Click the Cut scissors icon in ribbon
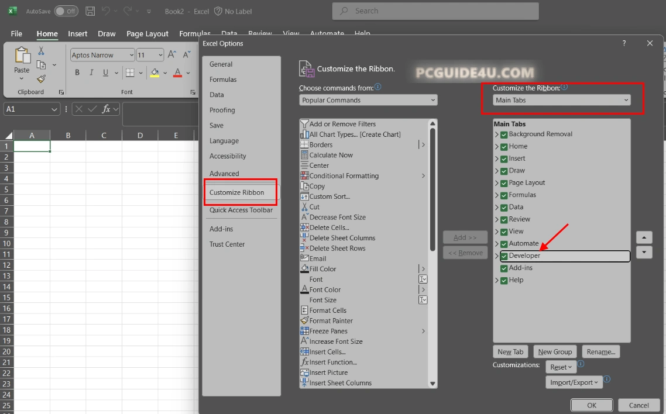This screenshot has width=666, height=414. (41, 51)
